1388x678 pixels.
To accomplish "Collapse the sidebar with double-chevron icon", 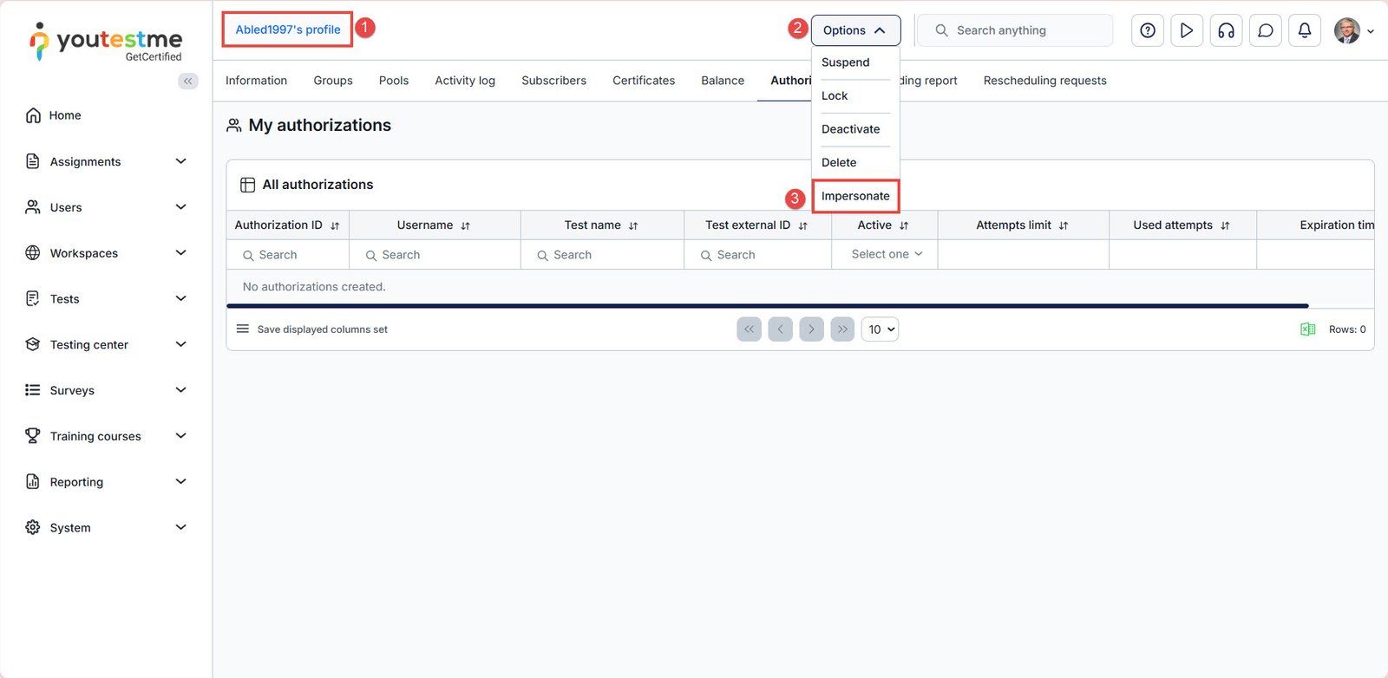I will pyautogui.click(x=187, y=81).
